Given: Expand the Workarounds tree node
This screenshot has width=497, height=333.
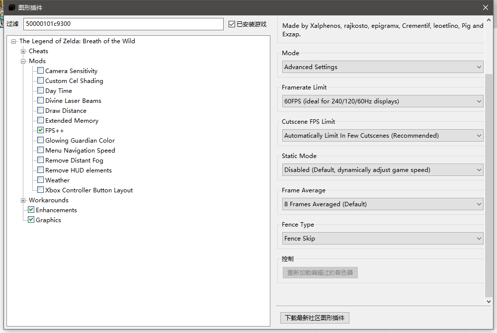Looking at the screenshot, I should pos(23,200).
